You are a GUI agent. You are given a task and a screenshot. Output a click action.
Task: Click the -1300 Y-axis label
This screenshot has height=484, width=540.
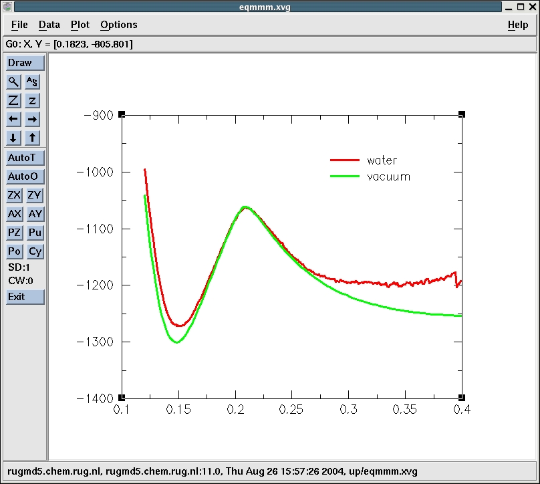95,342
